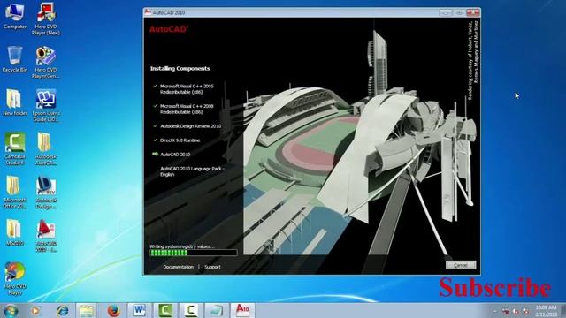Open the Recycle Bin icon
Screen dimensions: 566x318
coord(15,59)
